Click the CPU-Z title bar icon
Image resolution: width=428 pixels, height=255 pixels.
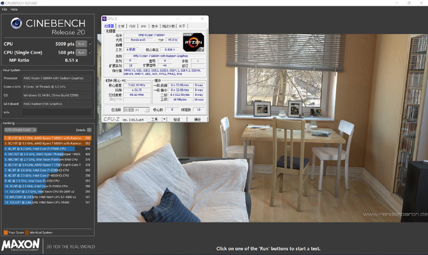[104, 19]
